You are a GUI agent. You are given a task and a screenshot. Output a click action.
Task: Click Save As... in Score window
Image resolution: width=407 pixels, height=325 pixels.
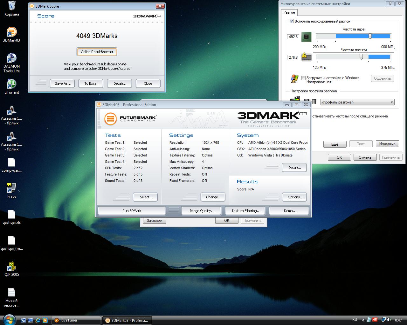(x=63, y=83)
